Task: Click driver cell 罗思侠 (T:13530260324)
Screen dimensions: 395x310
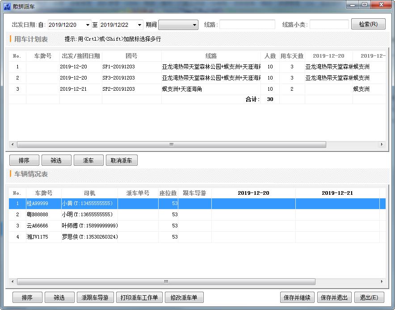Action: (x=90, y=237)
